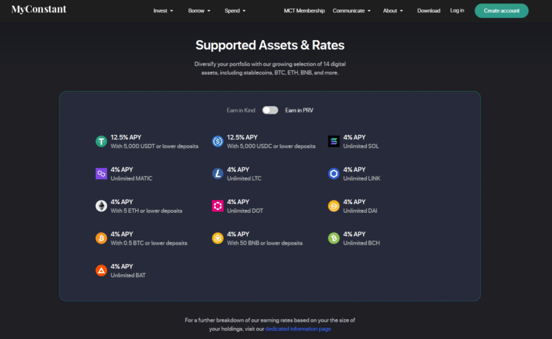Expand the Communicate dropdown
552x339 pixels.
tap(351, 10)
